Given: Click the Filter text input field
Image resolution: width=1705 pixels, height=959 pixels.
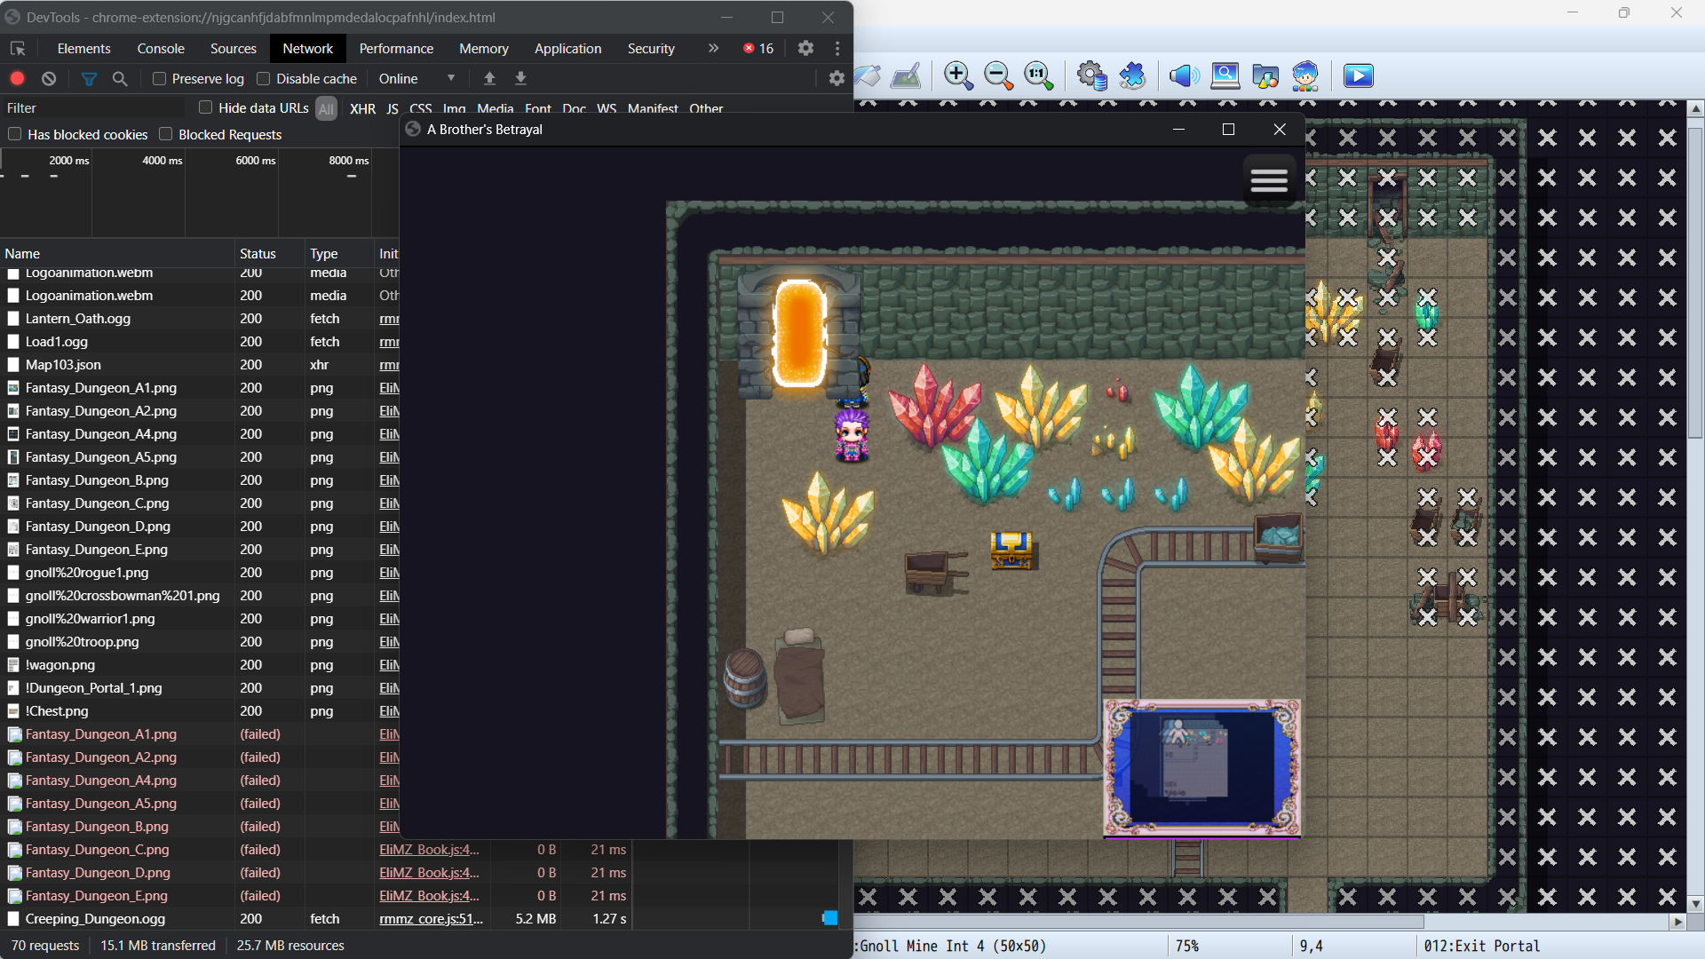Looking at the screenshot, I should 93,108.
